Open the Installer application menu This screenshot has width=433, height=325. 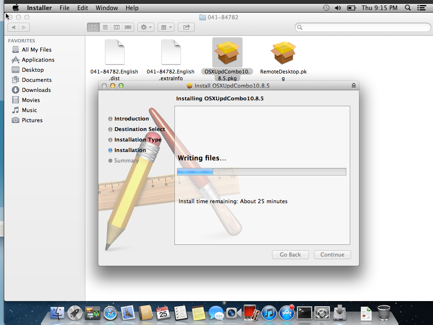(x=39, y=8)
